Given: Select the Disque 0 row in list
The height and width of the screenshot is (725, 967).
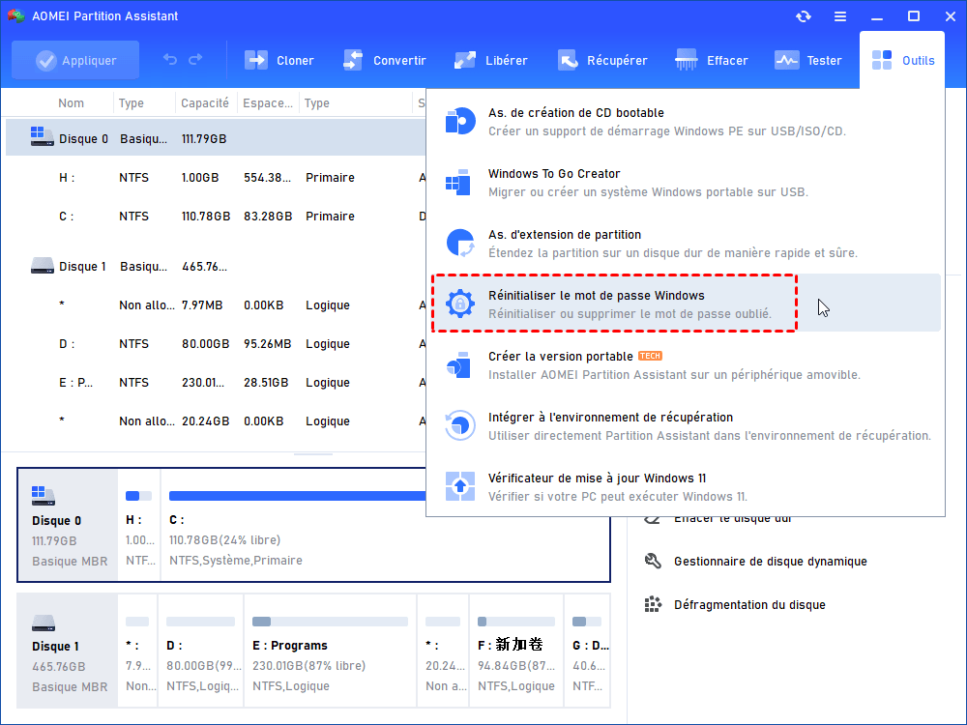Looking at the screenshot, I should 216,138.
